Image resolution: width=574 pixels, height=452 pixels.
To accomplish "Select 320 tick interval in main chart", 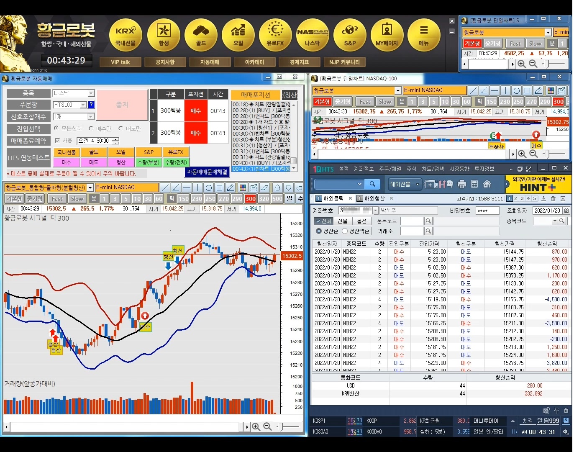I will coord(264,199).
